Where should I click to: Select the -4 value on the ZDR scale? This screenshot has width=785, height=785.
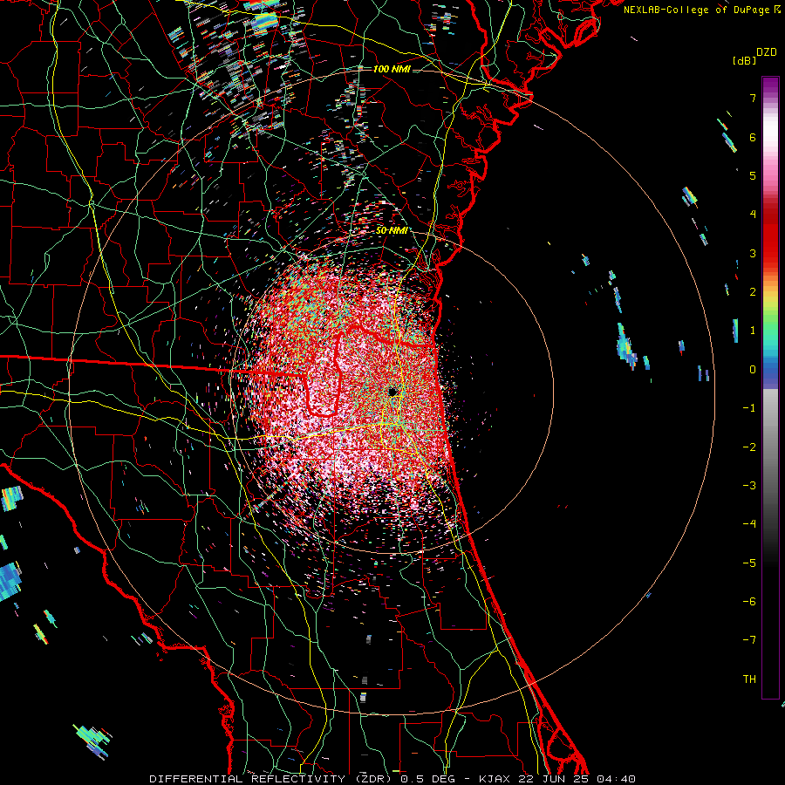coord(749,524)
